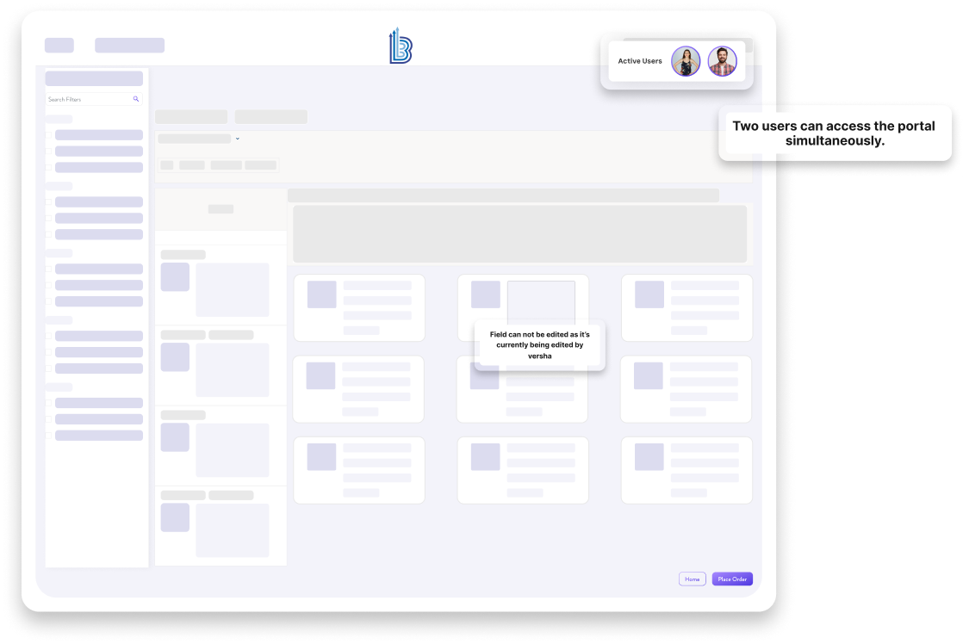
Task: Enable the third sidebar filter checkbox
Action: click(x=47, y=167)
